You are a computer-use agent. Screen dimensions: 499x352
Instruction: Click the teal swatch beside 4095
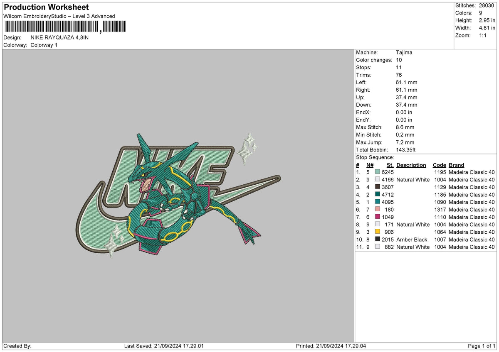[377, 202]
